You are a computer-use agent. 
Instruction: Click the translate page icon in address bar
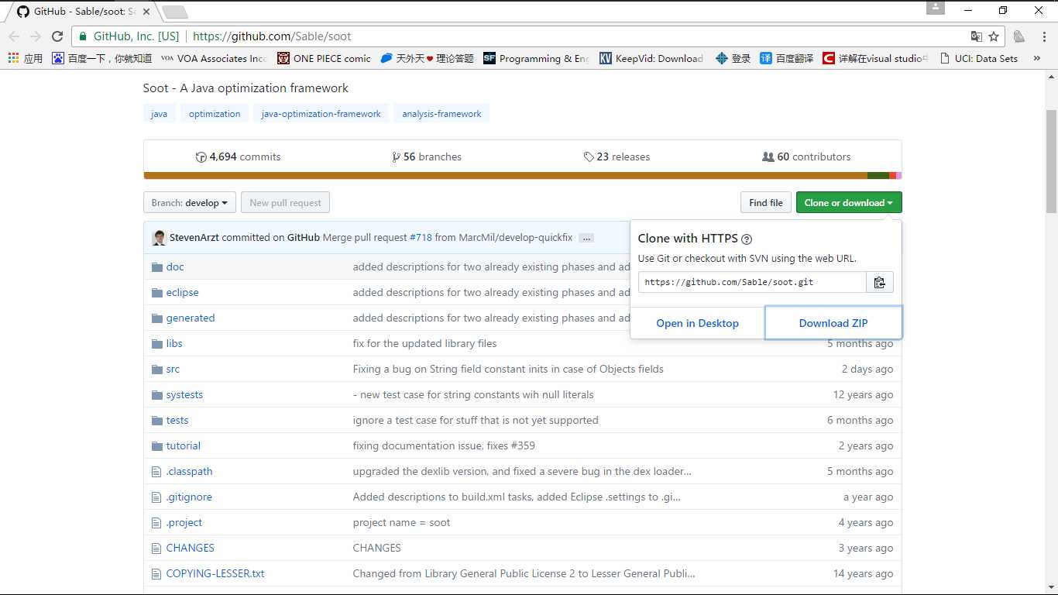(977, 36)
